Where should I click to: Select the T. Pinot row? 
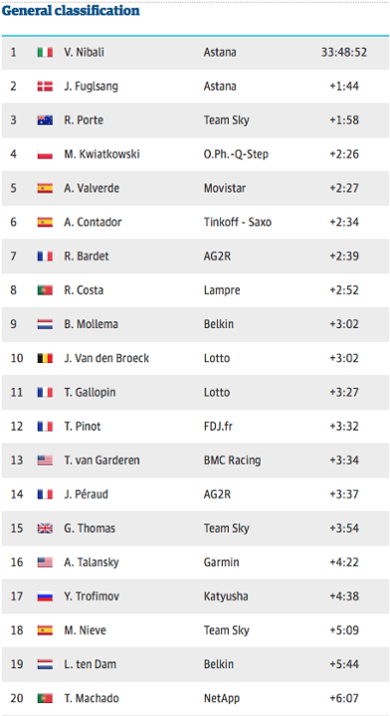[x=195, y=427]
